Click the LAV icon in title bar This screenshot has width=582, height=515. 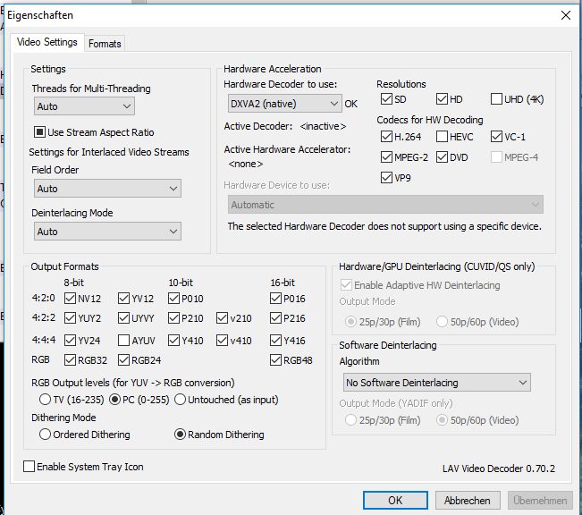click(11, 15)
